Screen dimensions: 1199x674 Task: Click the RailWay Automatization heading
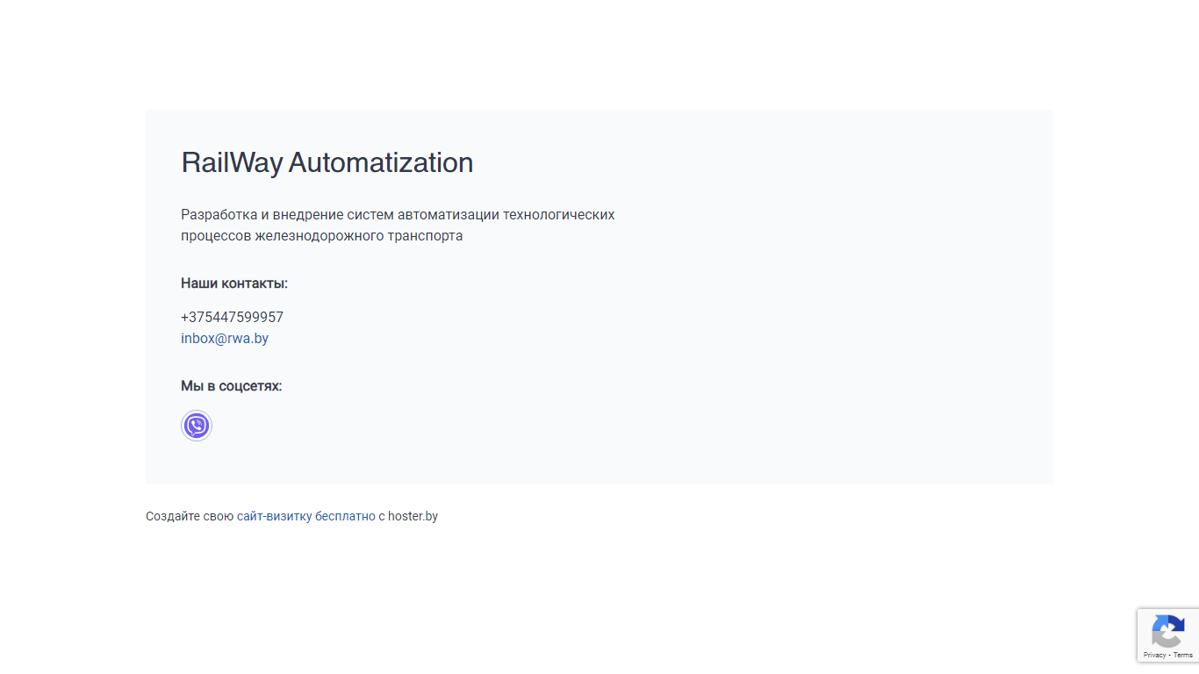tap(327, 162)
